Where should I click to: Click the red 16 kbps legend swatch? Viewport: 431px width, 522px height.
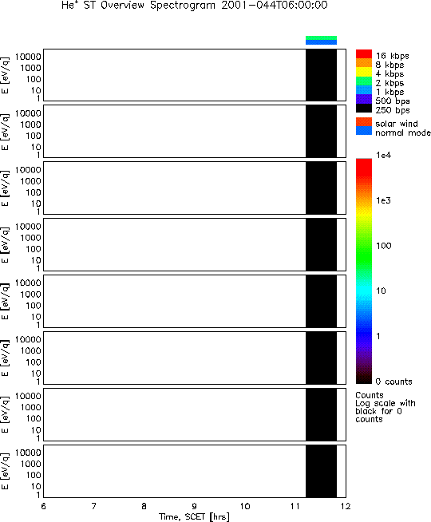point(364,54)
